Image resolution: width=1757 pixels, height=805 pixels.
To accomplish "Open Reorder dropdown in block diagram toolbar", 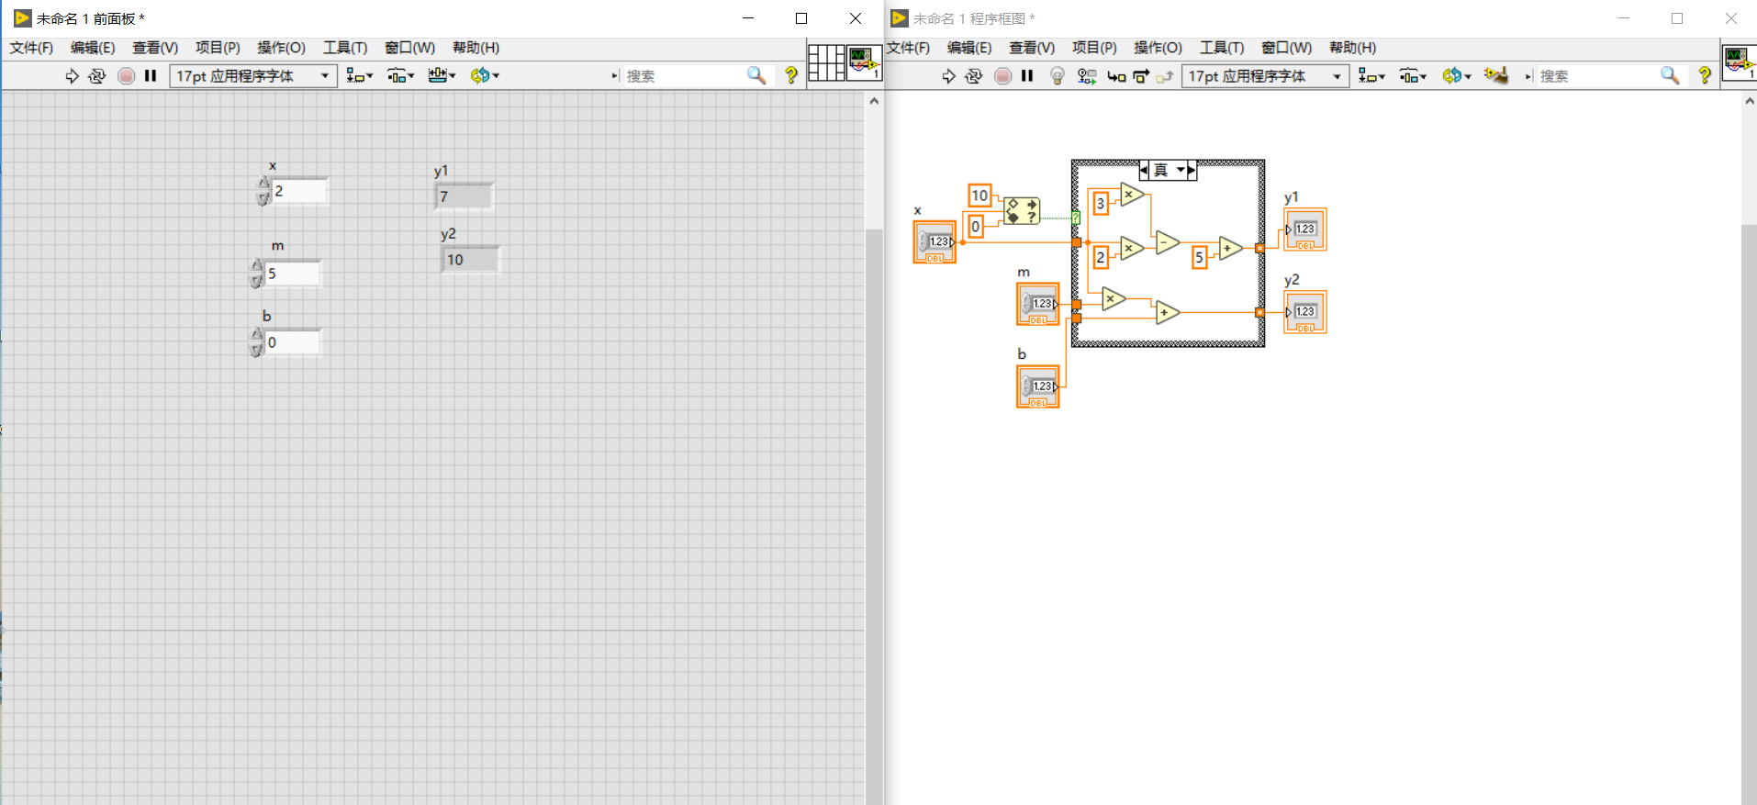I will [x=1457, y=76].
